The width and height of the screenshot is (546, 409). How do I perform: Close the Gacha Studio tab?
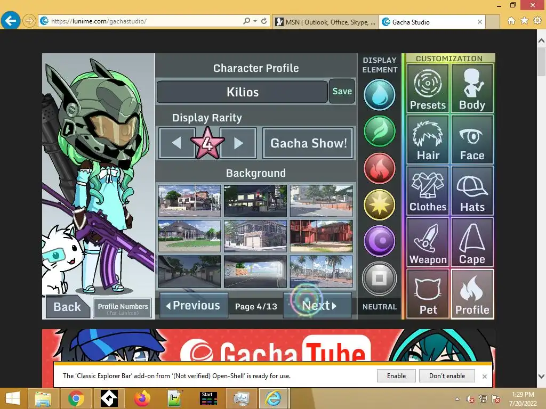479,22
